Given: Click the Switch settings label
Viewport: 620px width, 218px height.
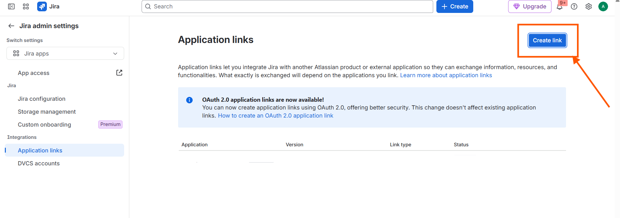Looking at the screenshot, I should click(25, 40).
